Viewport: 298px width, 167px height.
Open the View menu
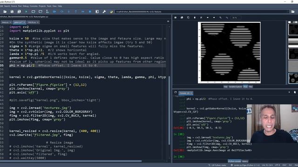click(54, 6)
